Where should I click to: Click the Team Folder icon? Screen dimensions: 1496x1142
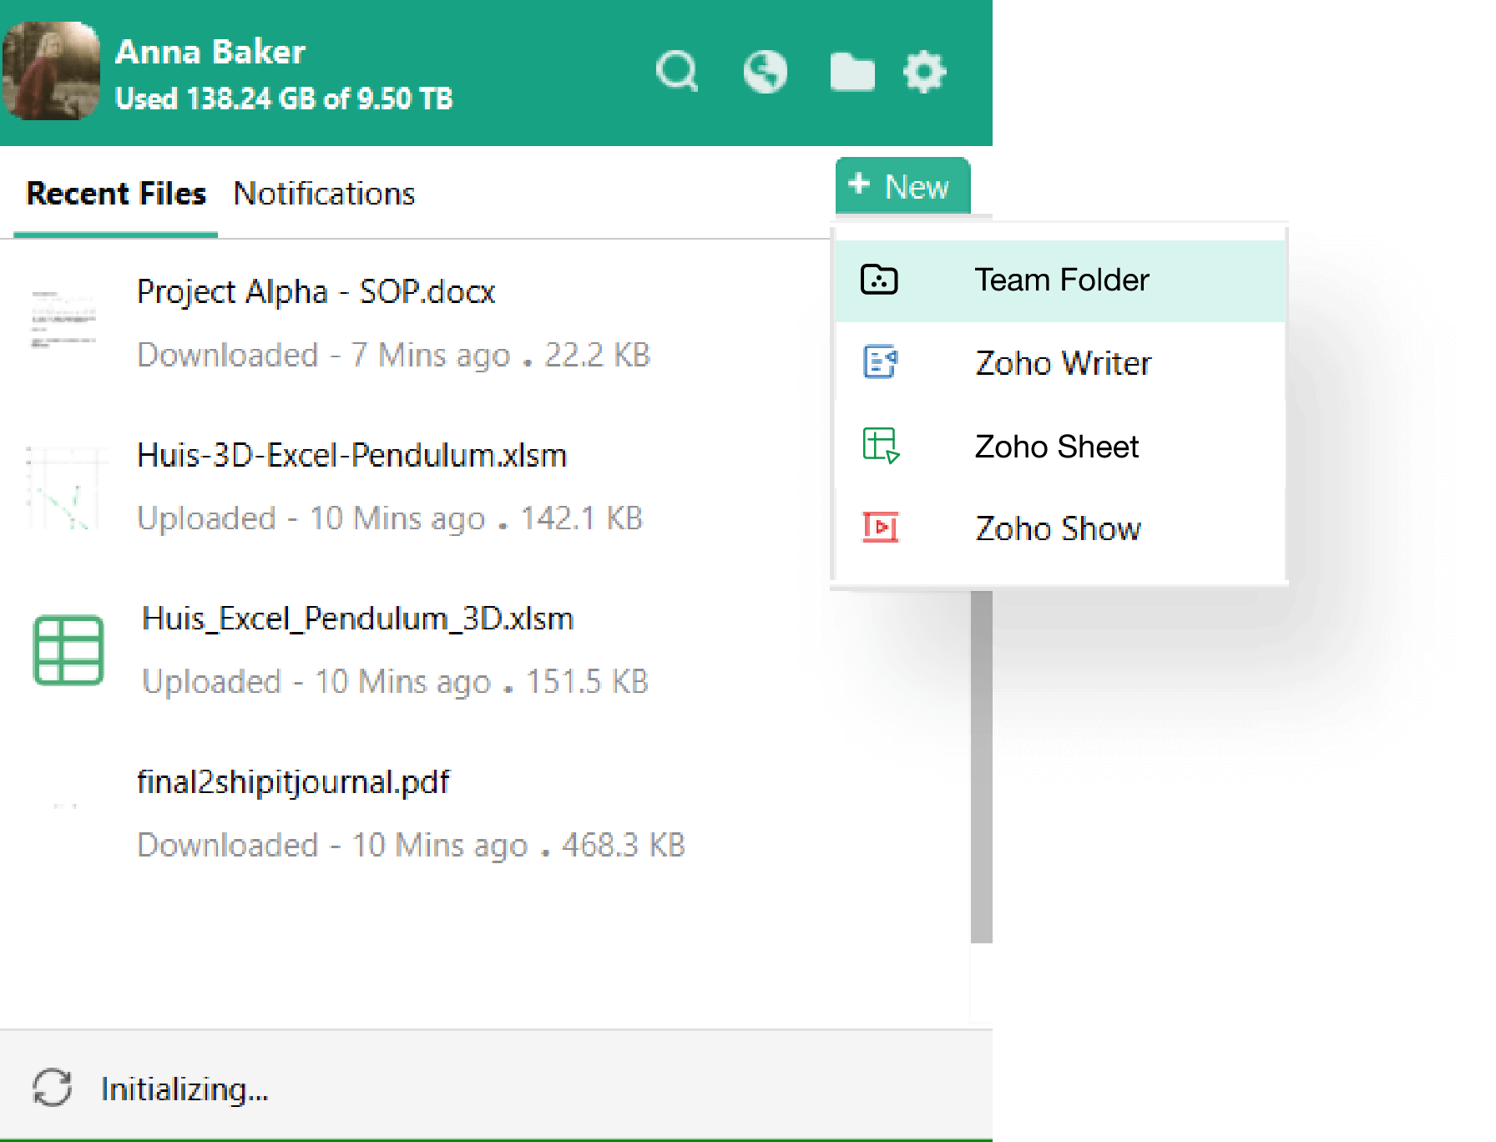[x=879, y=280]
